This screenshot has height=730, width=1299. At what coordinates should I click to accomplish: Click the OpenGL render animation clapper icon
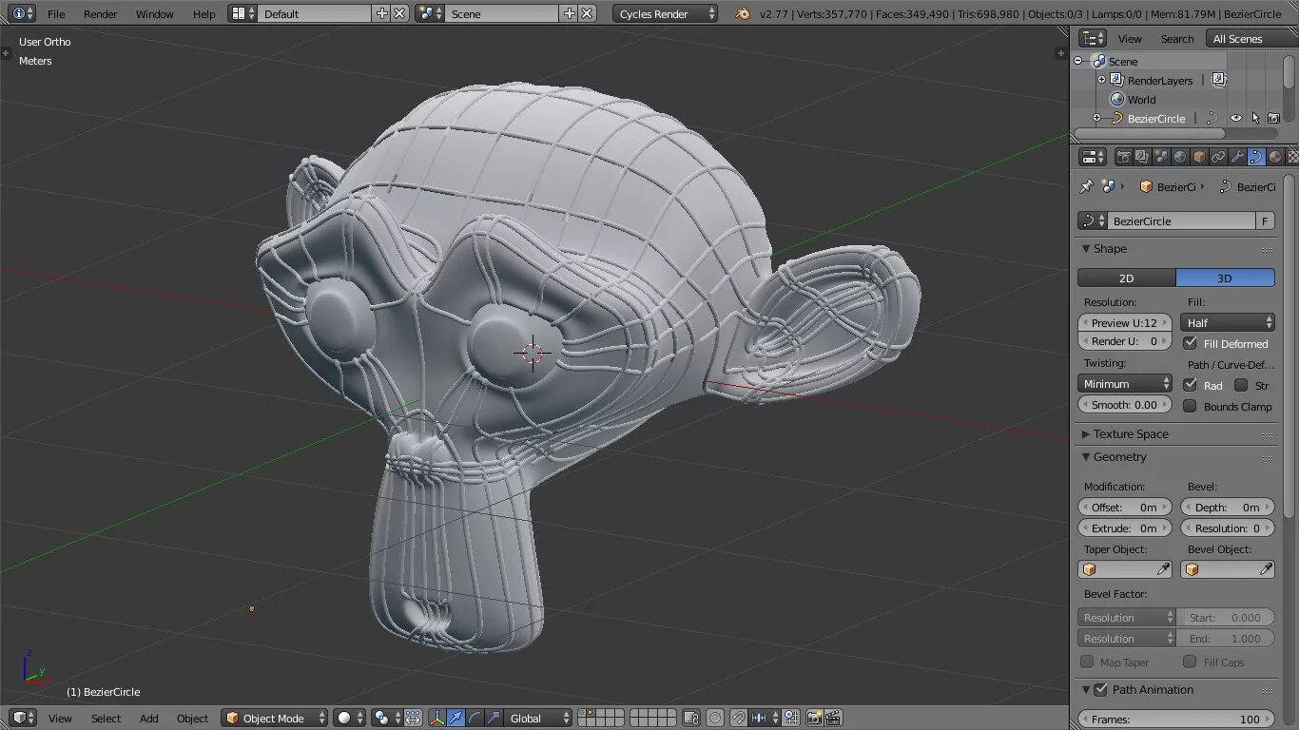pos(833,718)
